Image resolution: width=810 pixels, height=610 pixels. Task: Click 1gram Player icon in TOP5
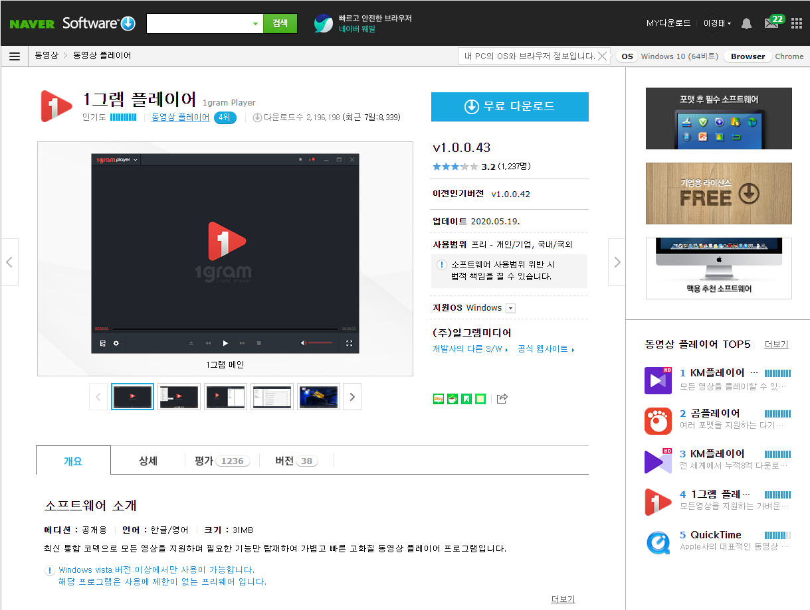click(658, 502)
